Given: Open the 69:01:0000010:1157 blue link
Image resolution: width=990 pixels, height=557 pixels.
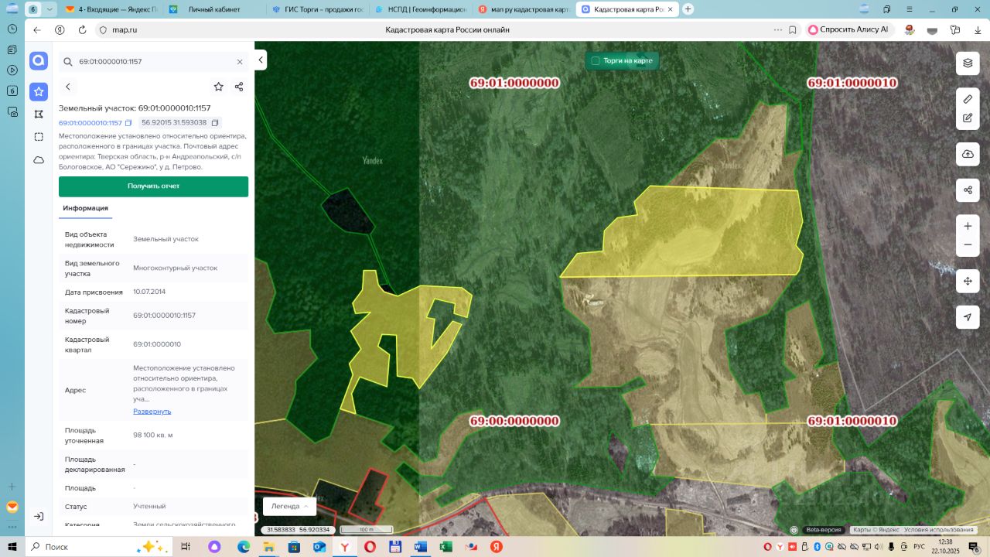Looking at the screenshot, I should pos(90,123).
